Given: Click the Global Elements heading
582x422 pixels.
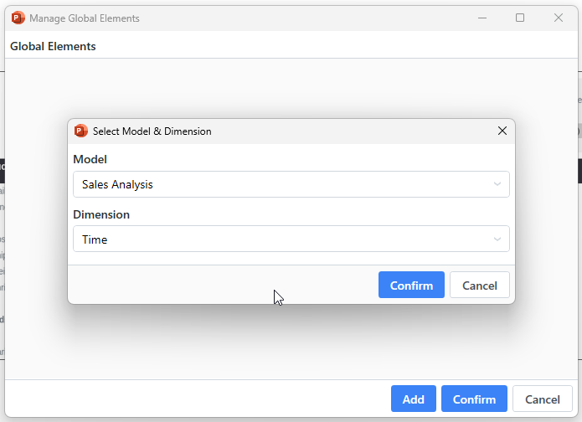Looking at the screenshot, I should (x=53, y=47).
